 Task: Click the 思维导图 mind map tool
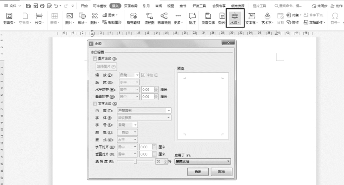164,18
